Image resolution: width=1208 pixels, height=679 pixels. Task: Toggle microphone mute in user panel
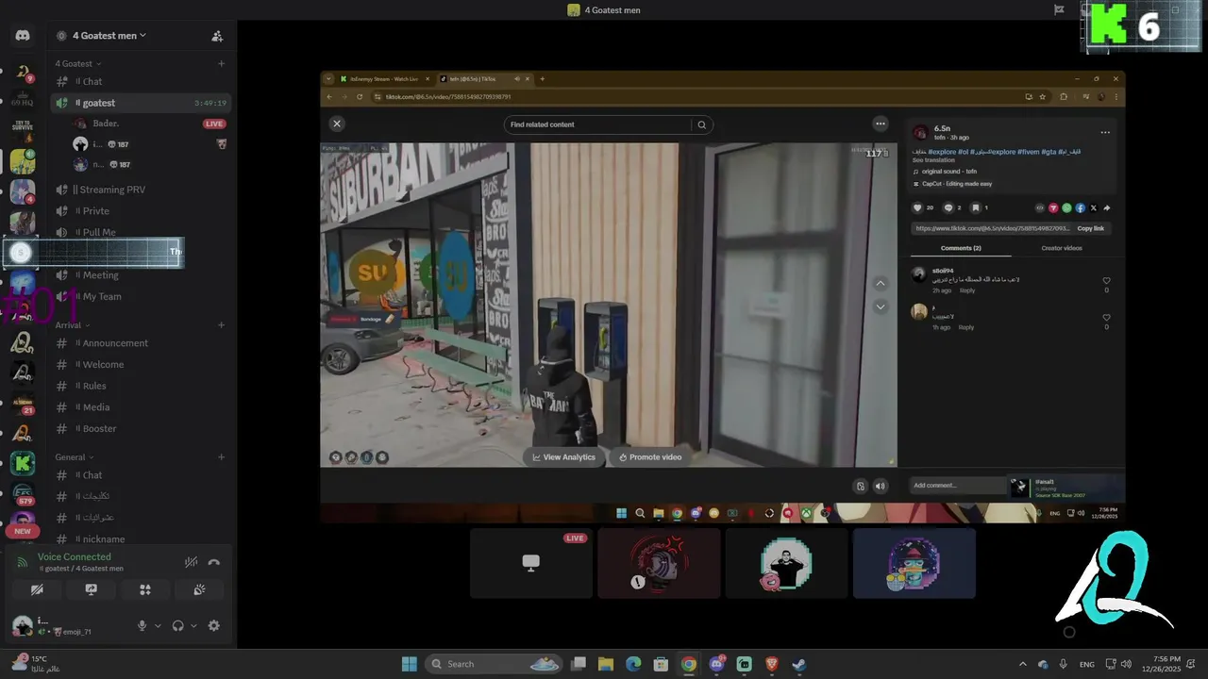click(143, 625)
